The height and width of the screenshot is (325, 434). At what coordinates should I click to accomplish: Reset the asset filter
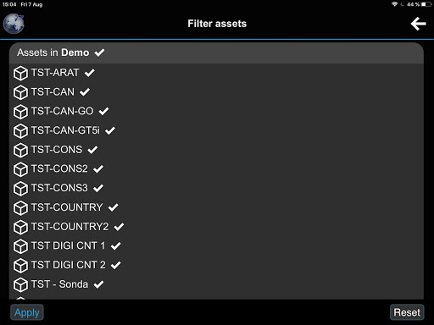(x=407, y=312)
